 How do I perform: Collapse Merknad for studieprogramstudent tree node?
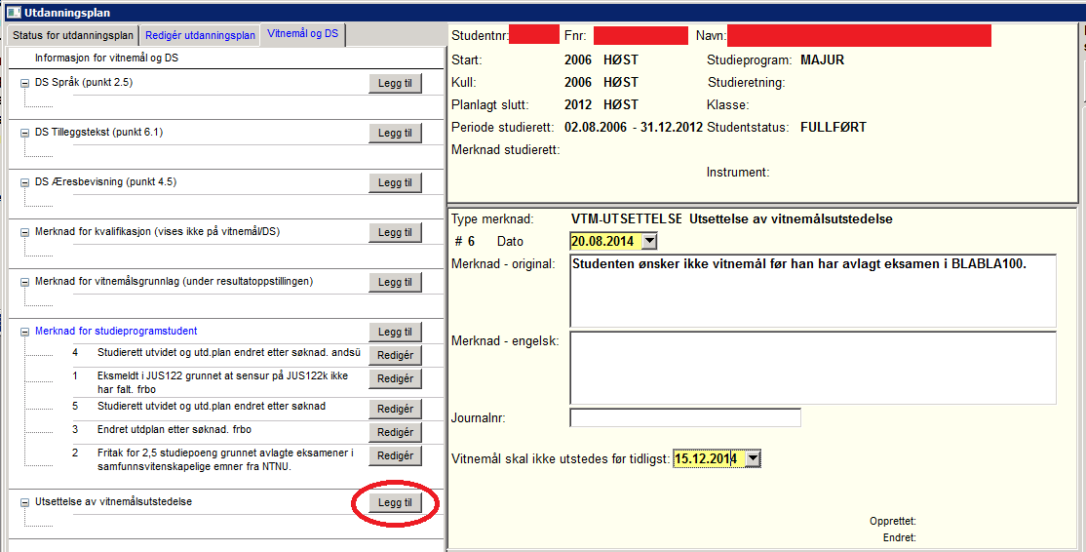24,332
